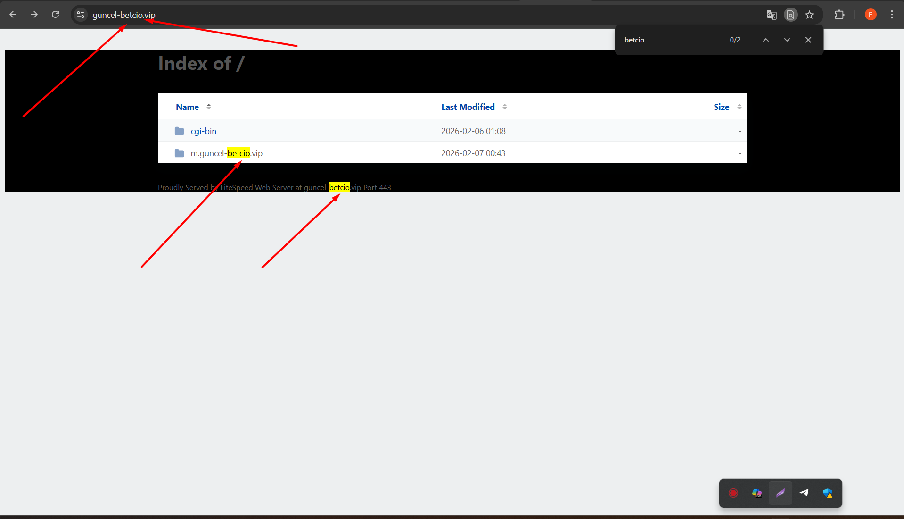Jump to the next find result
Screen dimensions: 904x519
[x=787, y=40]
